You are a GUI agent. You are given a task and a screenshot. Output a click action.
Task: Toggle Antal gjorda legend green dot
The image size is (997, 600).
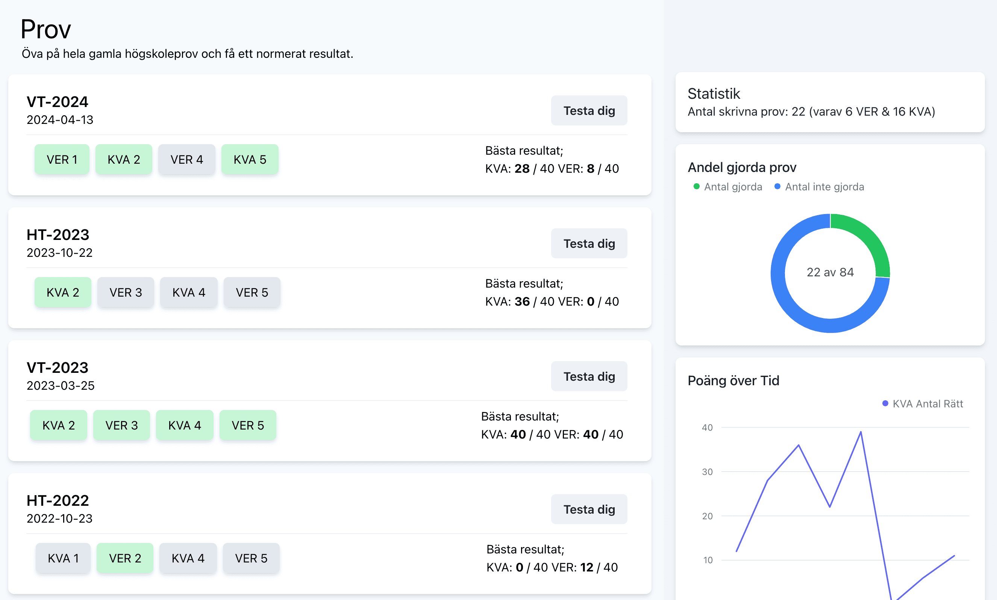tap(696, 187)
